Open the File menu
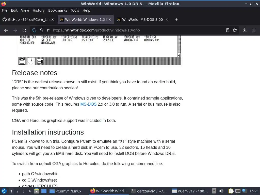Image resolution: width=260 pixels, height=195 pixels. [x=5, y=10]
